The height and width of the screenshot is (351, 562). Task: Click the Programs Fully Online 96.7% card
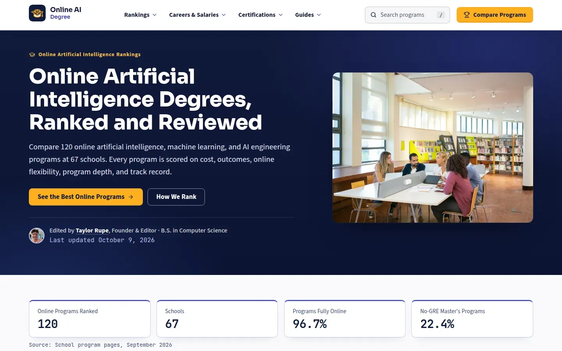(345, 319)
